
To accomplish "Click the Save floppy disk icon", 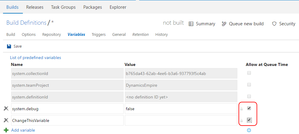I will (x=9, y=46).
